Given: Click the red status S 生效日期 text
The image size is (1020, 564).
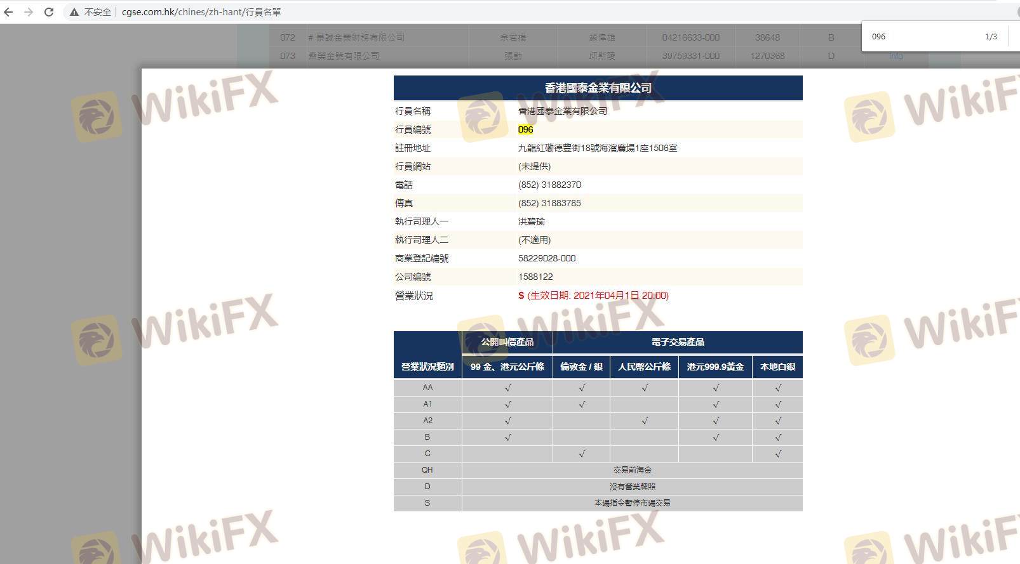Looking at the screenshot, I should pyautogui.click(x=594, y=295).
